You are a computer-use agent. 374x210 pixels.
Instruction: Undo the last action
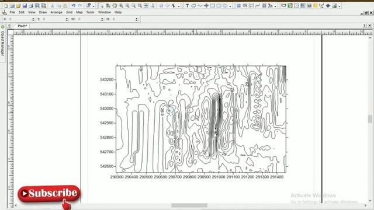point(74,5)
